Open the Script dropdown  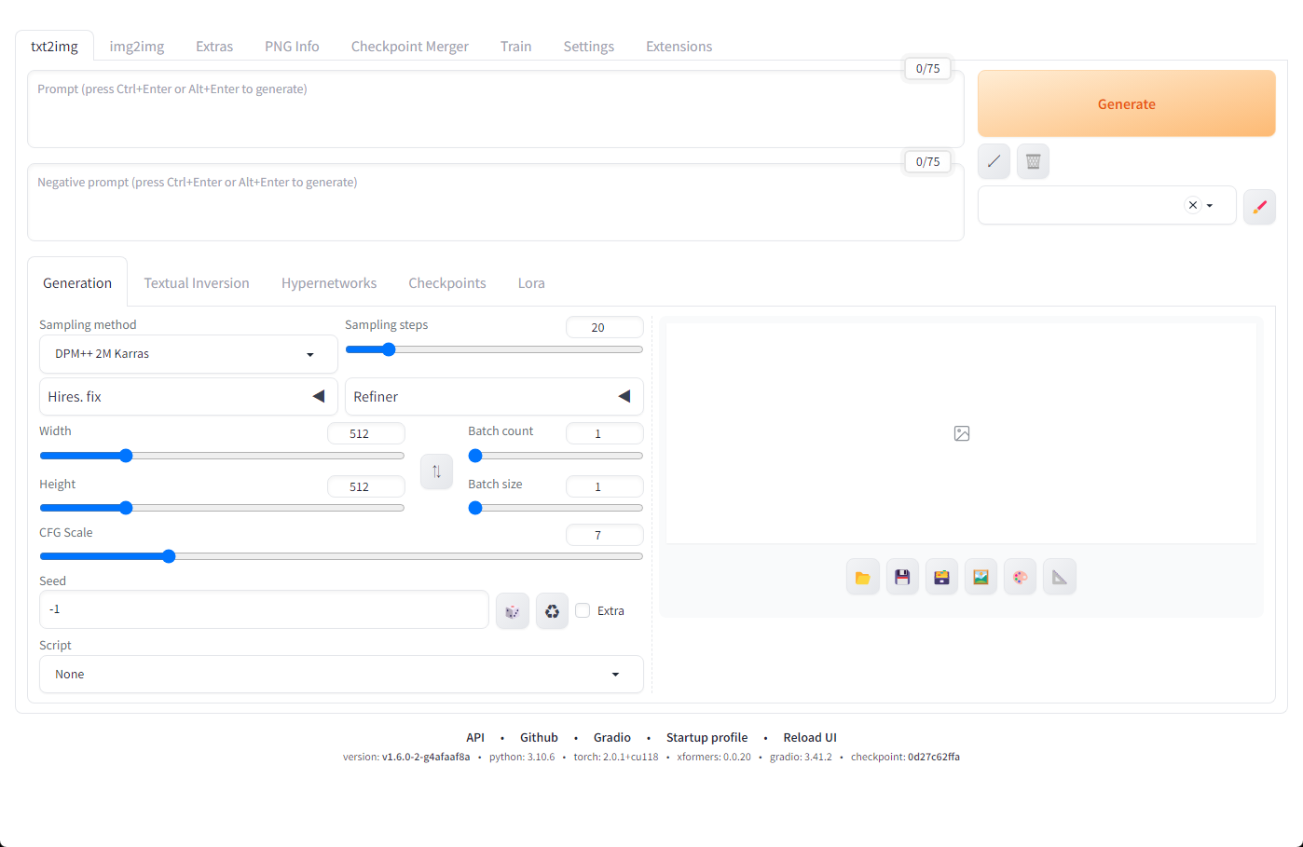(341, 674)
